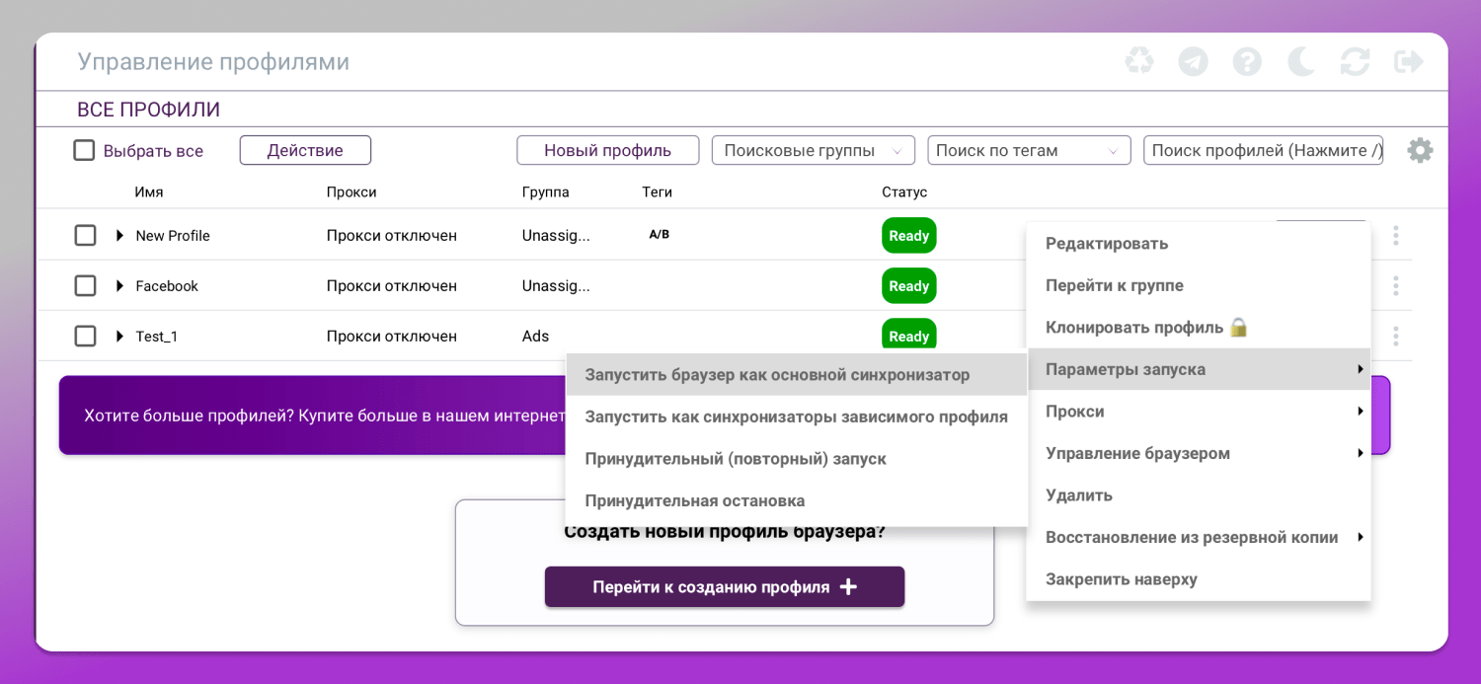Open three-dot menu for New Profile row
Screen dimensions: 1481x684
(1396, 235)
